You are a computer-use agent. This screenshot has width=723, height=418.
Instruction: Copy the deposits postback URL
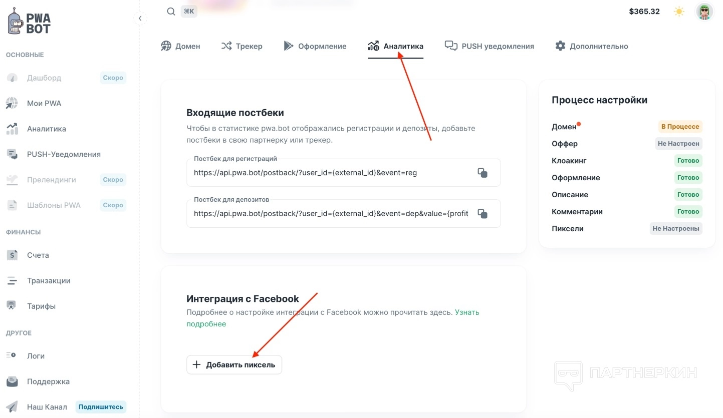[x=483, y=214]
